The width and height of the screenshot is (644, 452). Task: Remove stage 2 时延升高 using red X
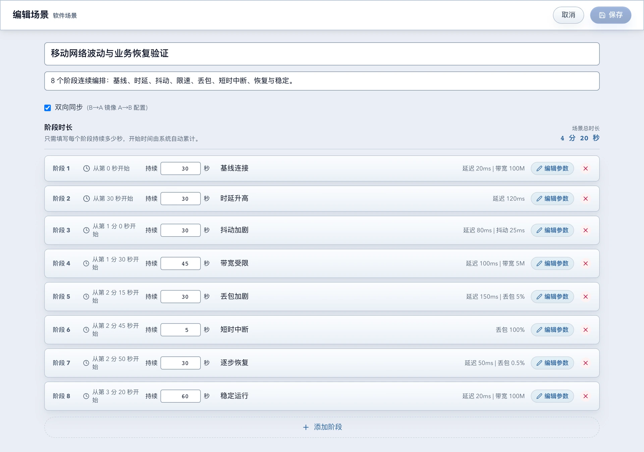tap(586, 199)
